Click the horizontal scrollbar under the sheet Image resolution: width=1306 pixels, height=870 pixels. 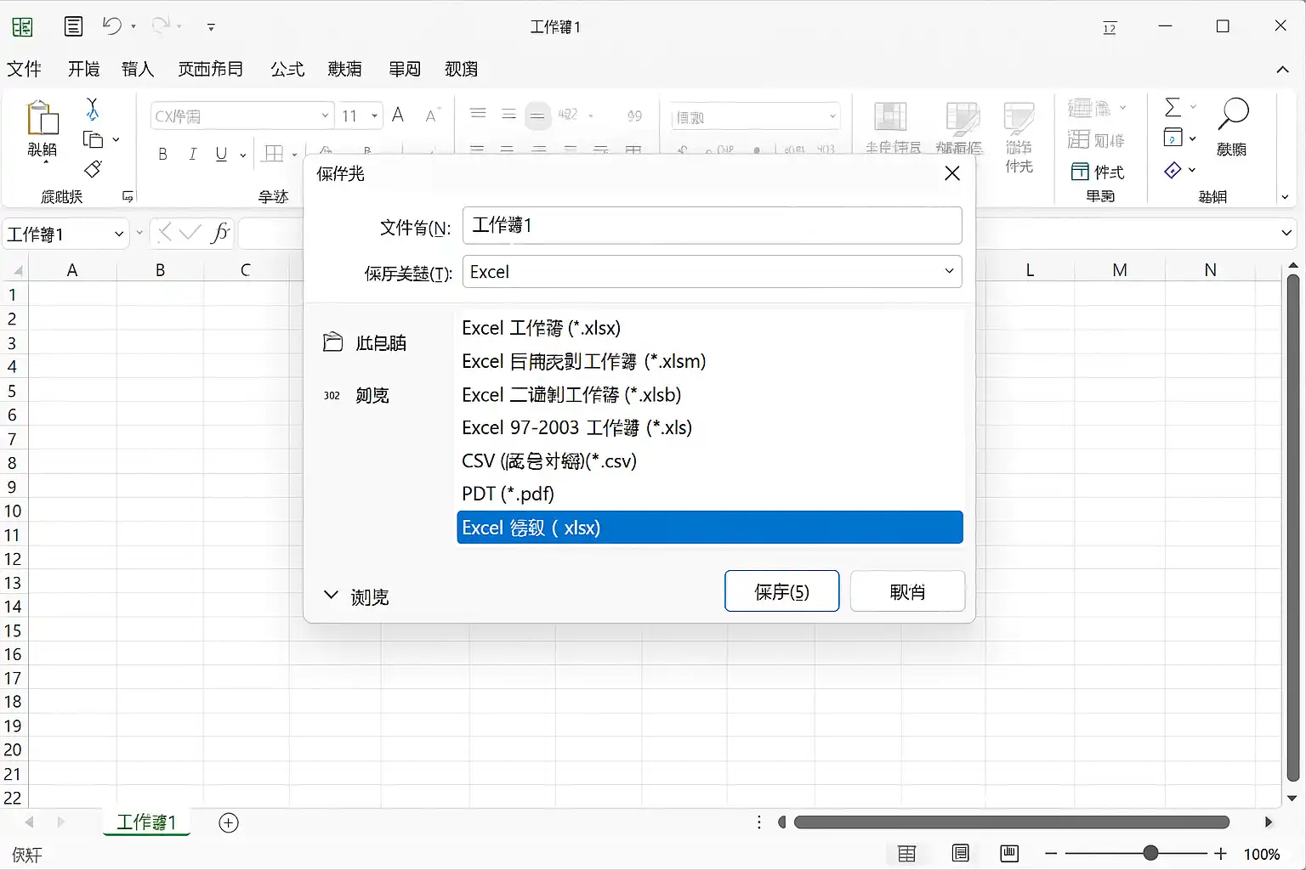pyautogui.click(x=1012, y=822)
